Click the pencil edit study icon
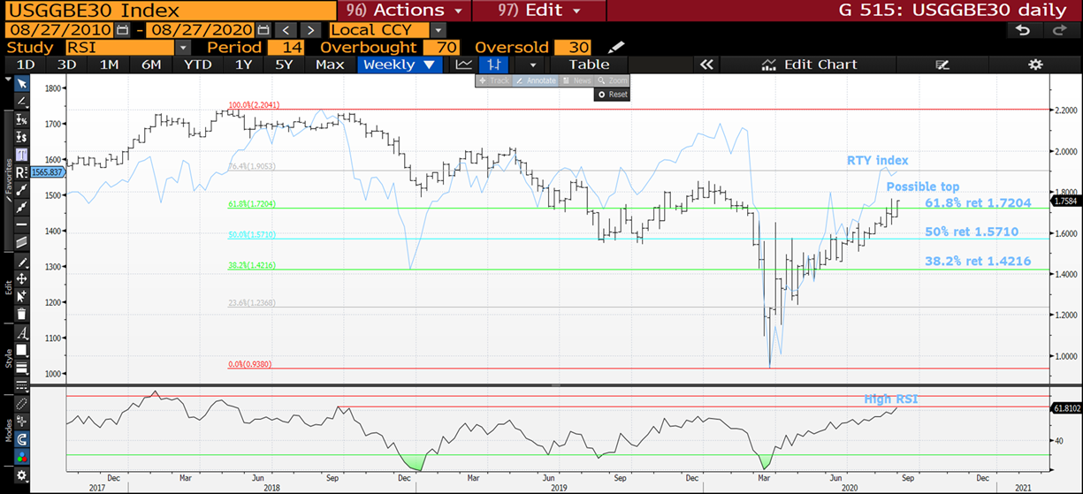The height and width of the screenshot is (494, 1083). 616,47
